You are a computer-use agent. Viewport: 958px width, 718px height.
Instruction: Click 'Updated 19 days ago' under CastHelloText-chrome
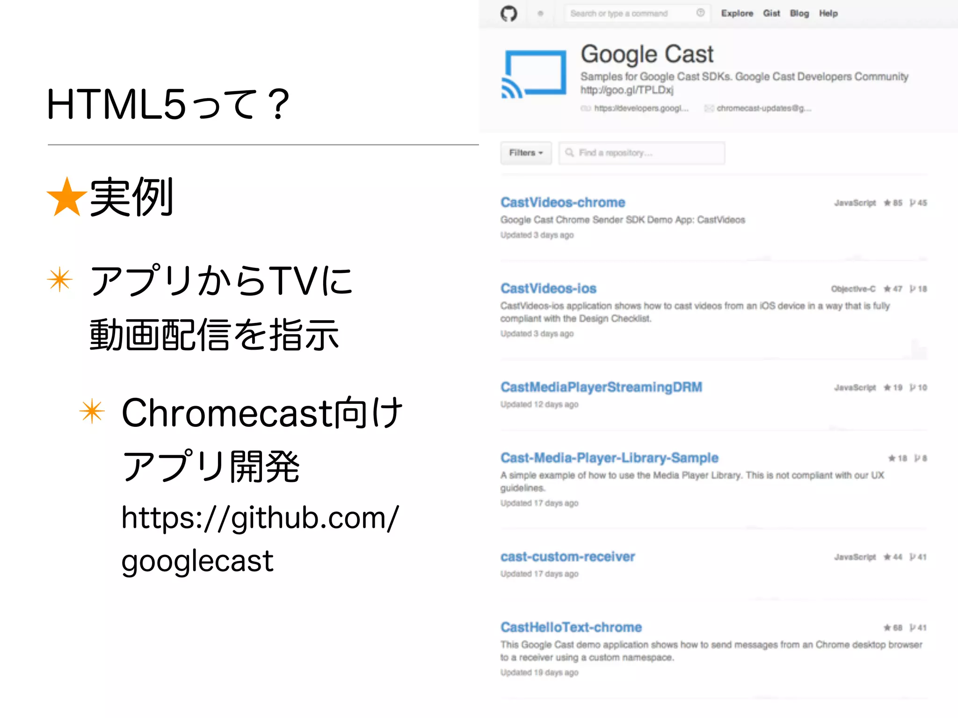tap(539, 673)
